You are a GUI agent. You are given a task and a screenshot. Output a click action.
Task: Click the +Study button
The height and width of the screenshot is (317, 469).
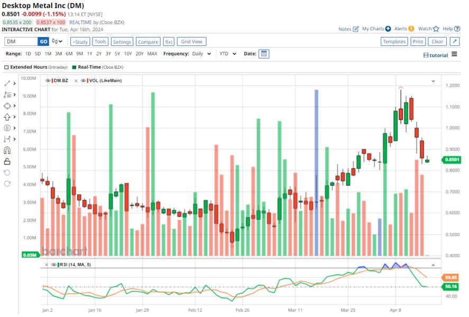click(80, 42)
